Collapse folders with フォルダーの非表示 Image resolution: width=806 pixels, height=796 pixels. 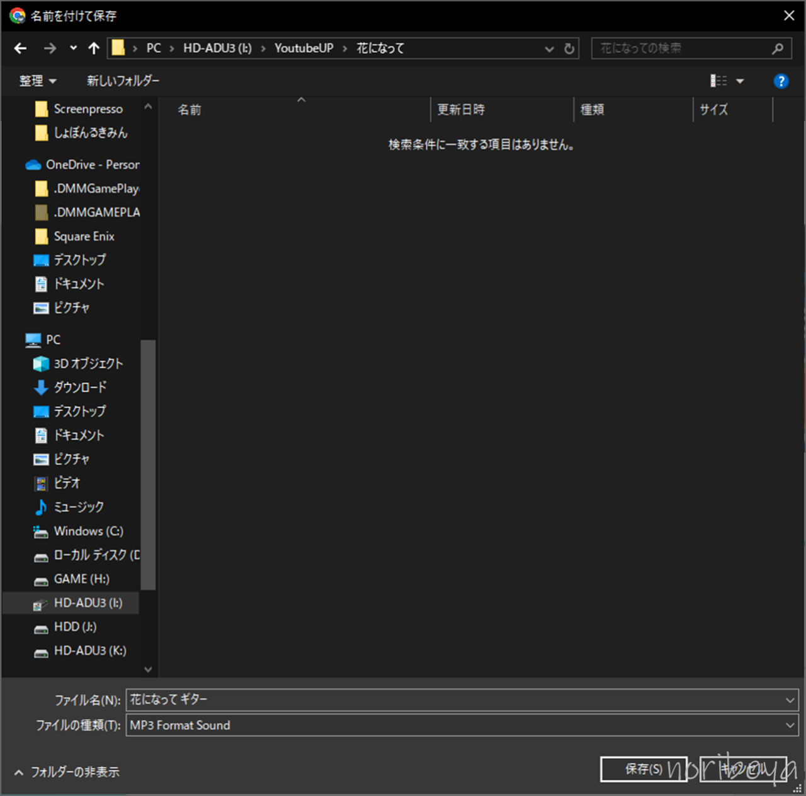67,772
